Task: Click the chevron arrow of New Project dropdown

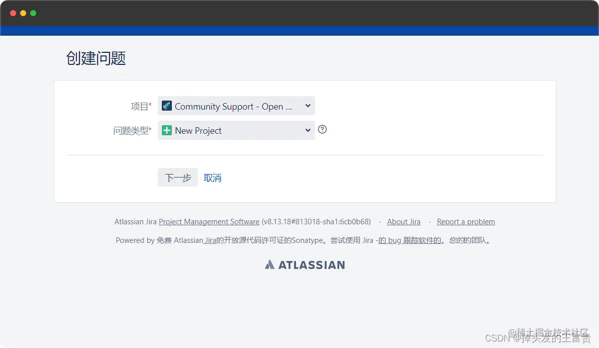Action: coord(308,130)
